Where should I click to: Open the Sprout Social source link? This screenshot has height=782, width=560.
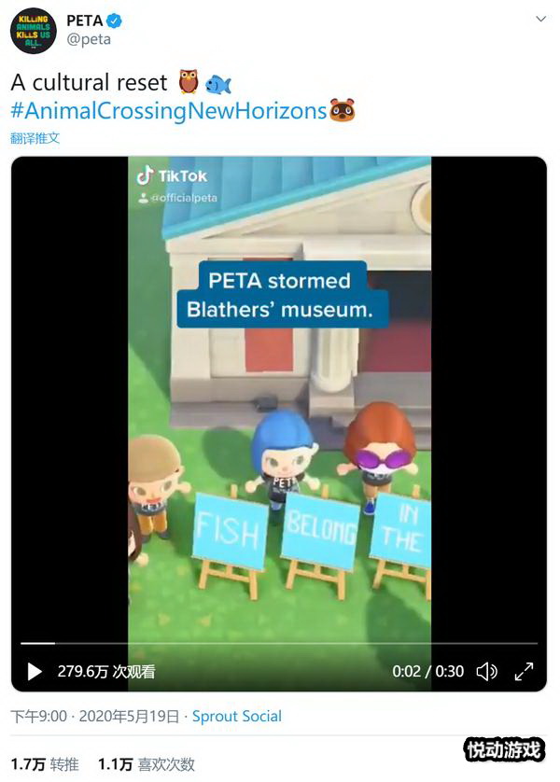click(237, 716)
